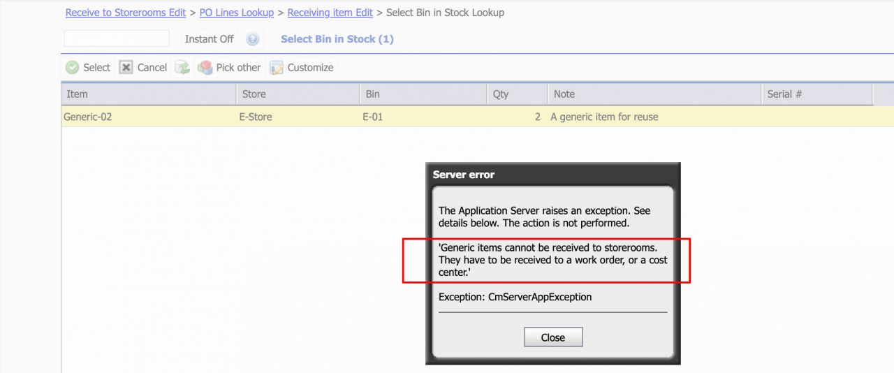This screenshot has width=894, height=373.
Task: Sort by the Serial # column header
Action: pyautogui.click(x=817, y=94)
